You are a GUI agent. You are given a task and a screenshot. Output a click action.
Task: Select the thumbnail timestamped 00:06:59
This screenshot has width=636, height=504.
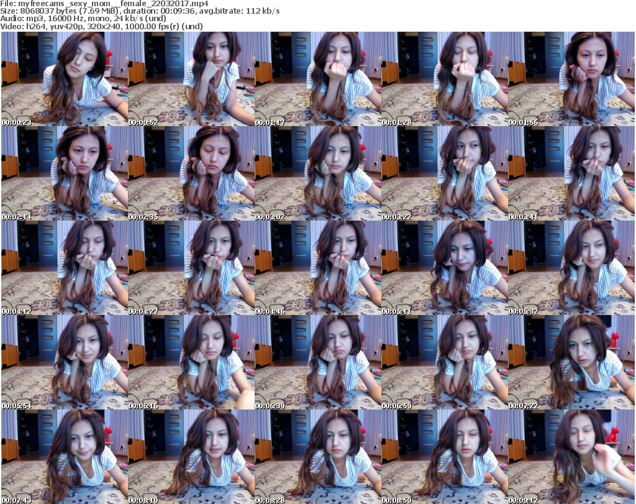click(x=445, y=362)
